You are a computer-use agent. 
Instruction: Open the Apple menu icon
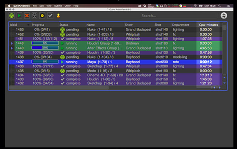click(9, 6)
